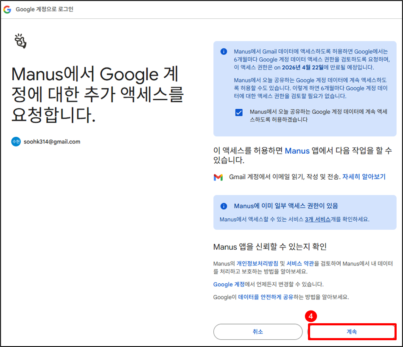Click the 'Manus에 이미 일부 액세스 권한이 있음' heading

tap(286, 206)
